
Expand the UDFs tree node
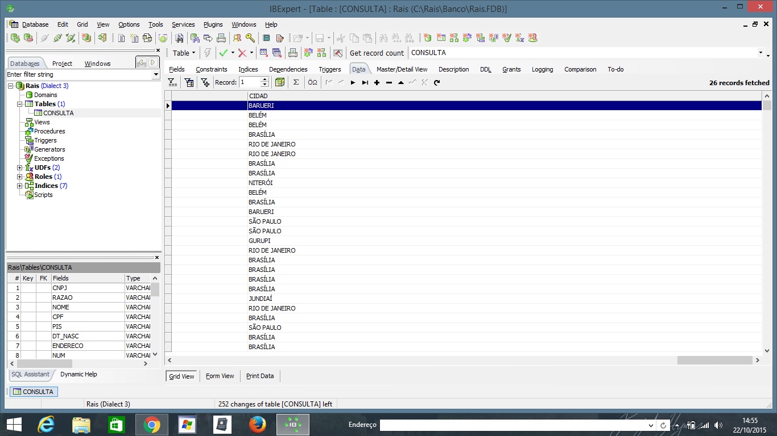pyautogui.click(x=19, y=167)
